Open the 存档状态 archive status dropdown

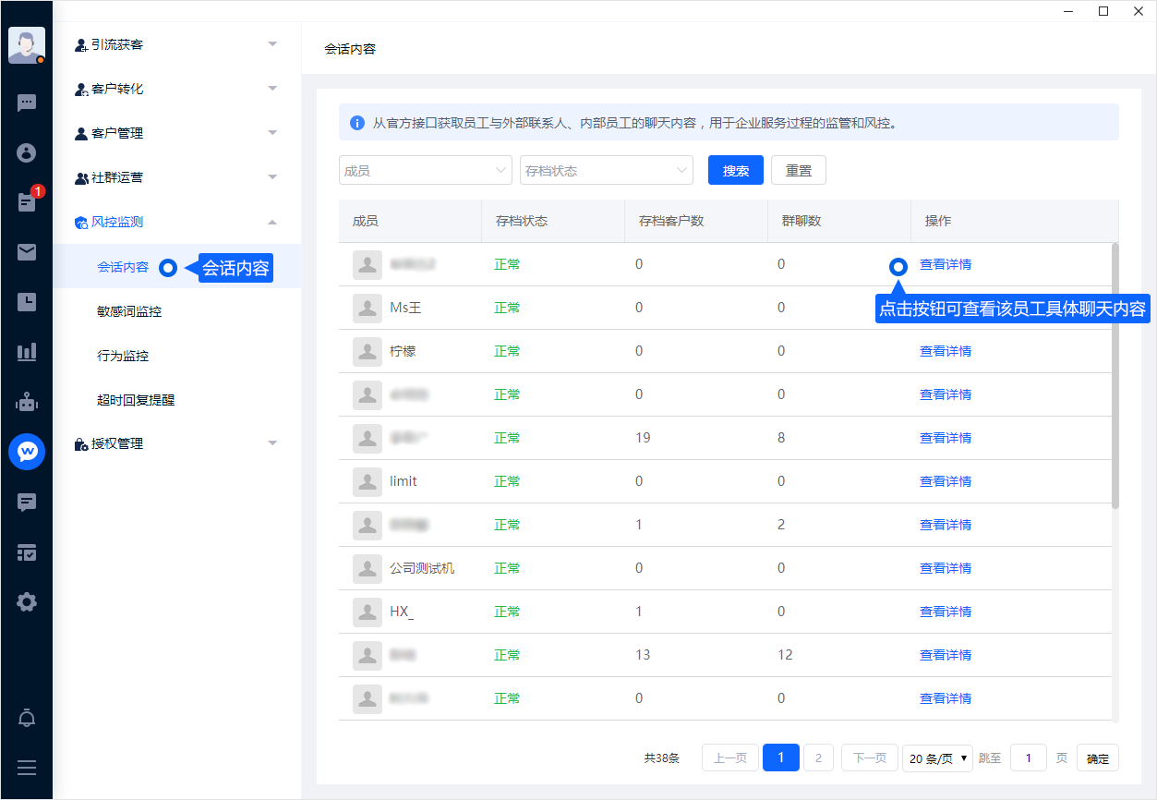pos(606,171)
